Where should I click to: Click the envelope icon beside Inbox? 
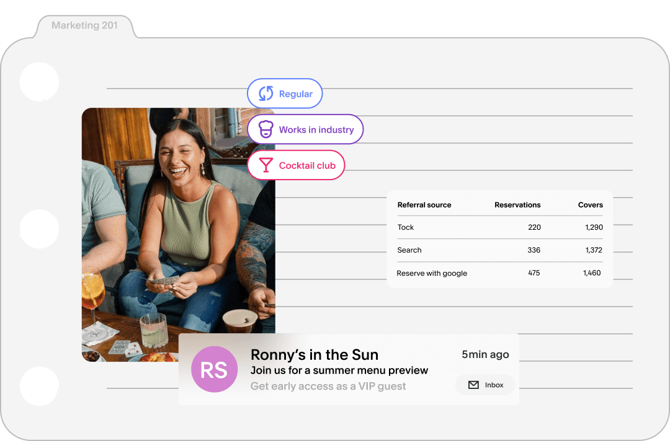(473, 385)
